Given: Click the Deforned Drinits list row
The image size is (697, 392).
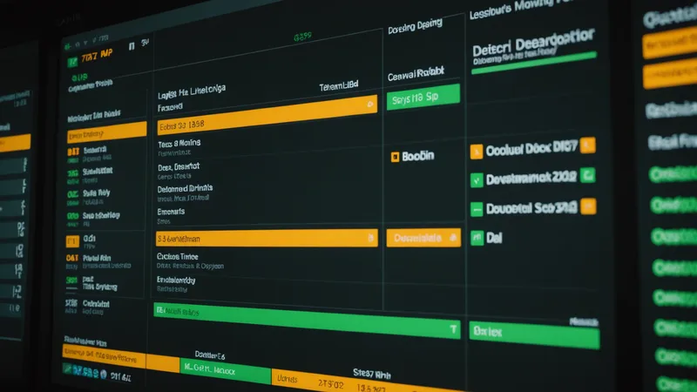Looking at the screenshot, I should (x=185, y=193).
